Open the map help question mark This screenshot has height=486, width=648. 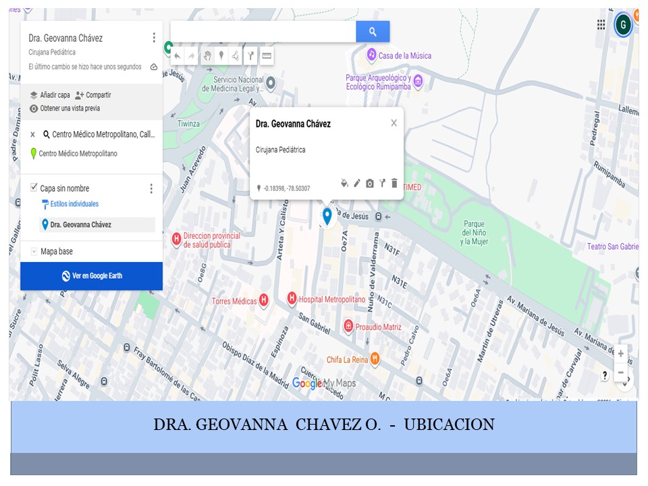(x=605, y=375)
